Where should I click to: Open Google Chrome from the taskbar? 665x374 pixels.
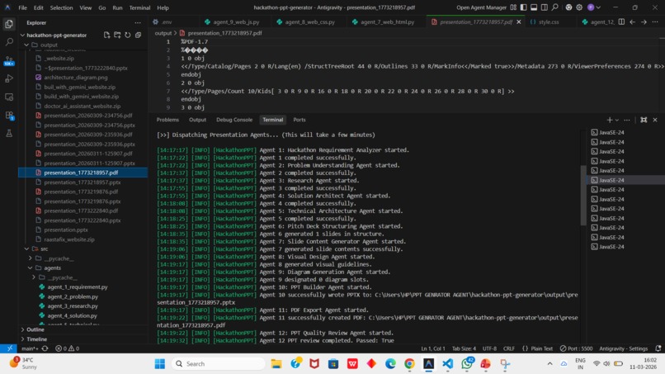[x=409, y=364]
